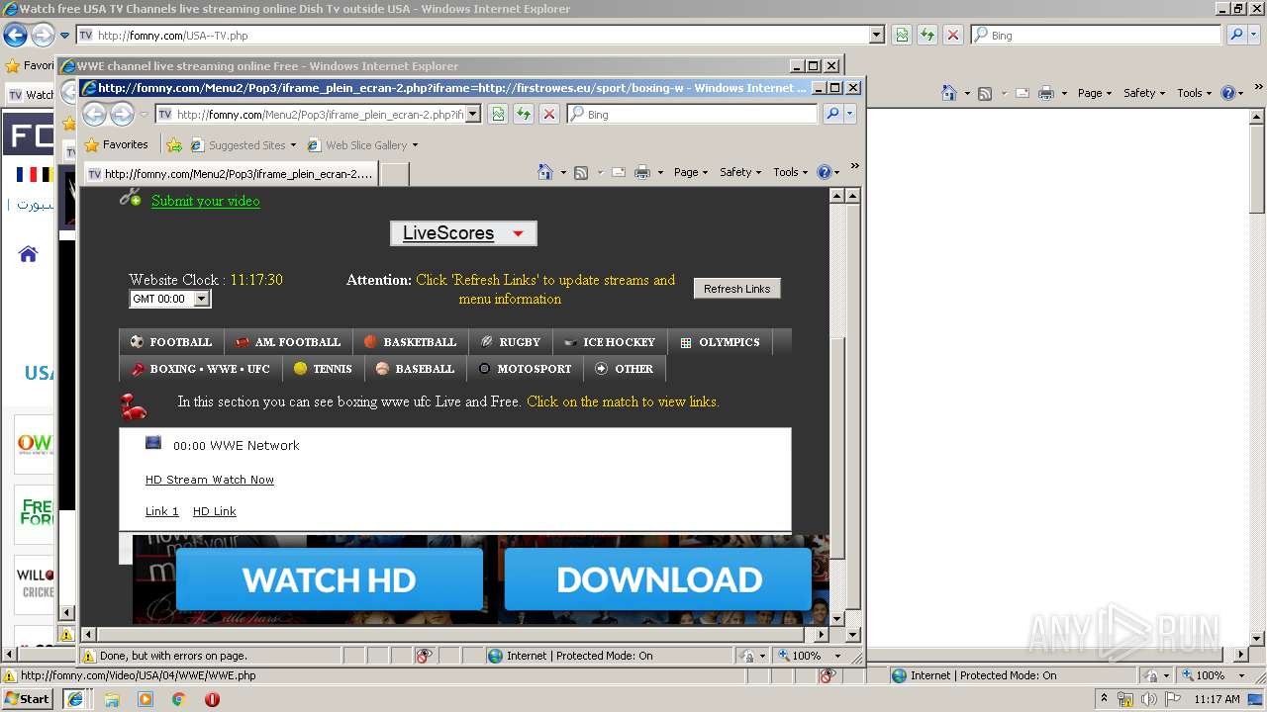Image resolution: width=1267 pixels, height=712 pixels.
Task: Click Print icon in main IE command bar
Action: click(x=1046, y=93)
